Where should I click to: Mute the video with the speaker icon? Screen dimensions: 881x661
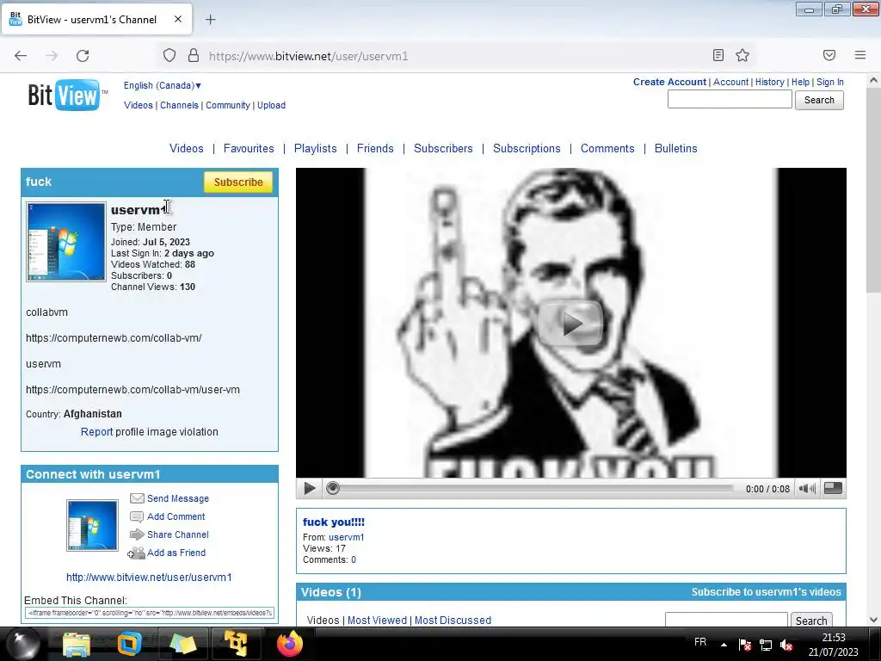[x=807, y=489]
